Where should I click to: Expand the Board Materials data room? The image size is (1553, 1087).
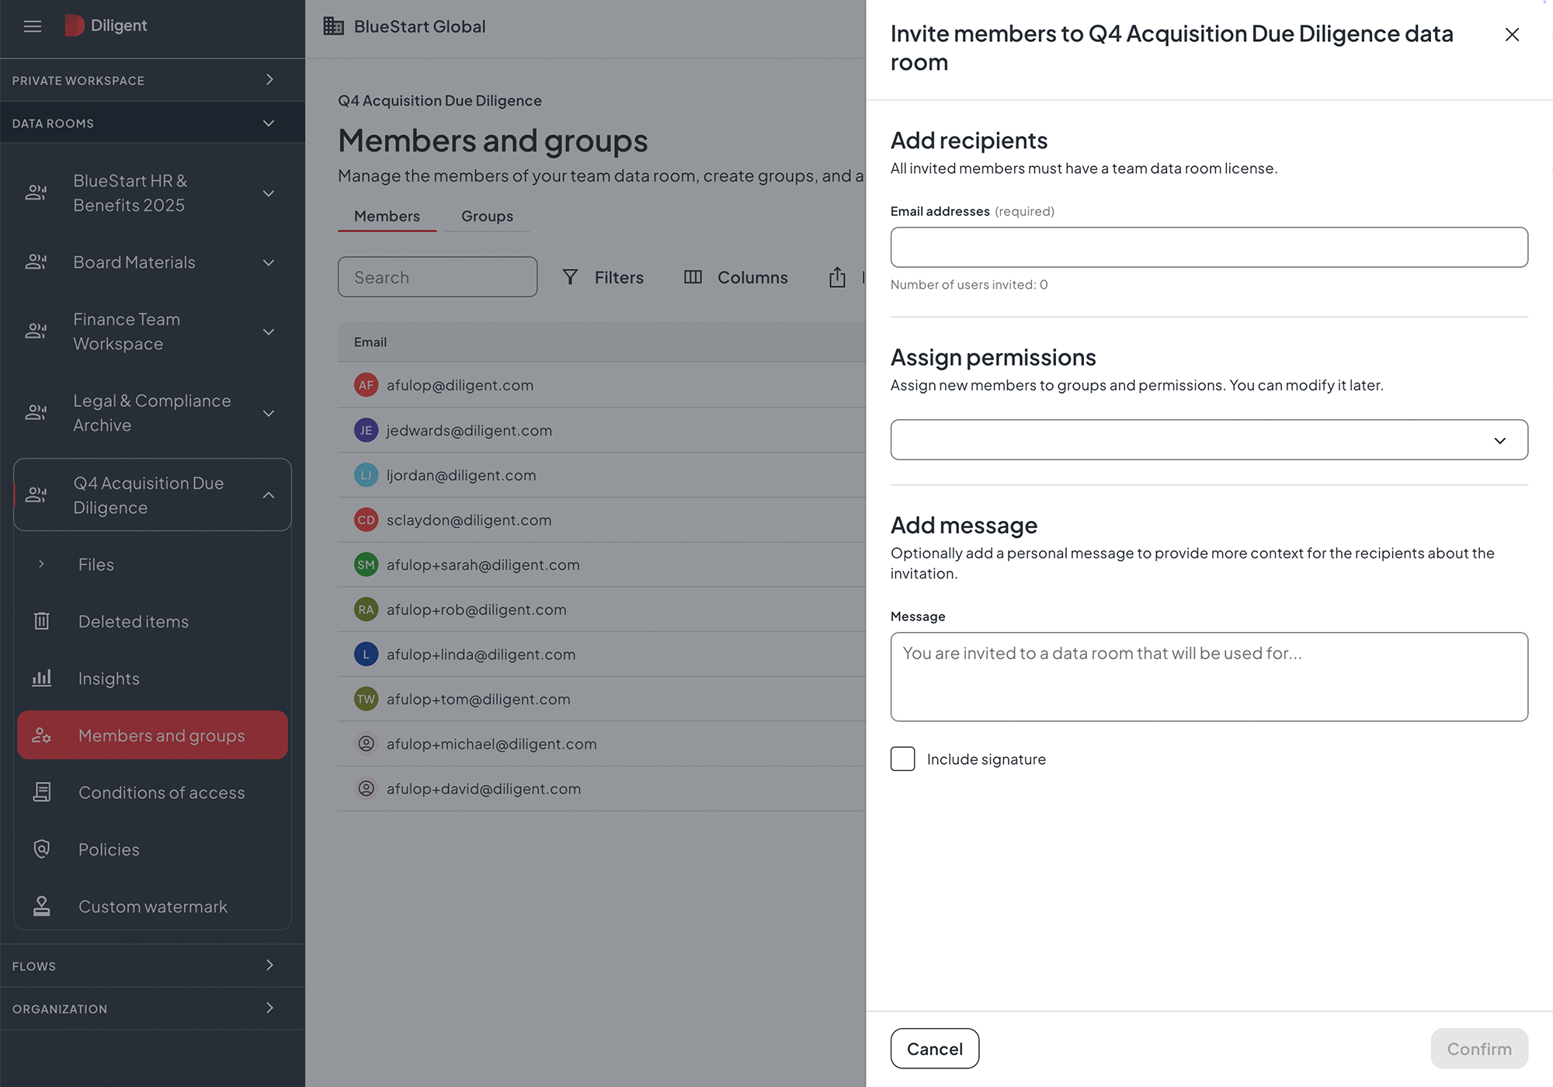tap(269, 262)
